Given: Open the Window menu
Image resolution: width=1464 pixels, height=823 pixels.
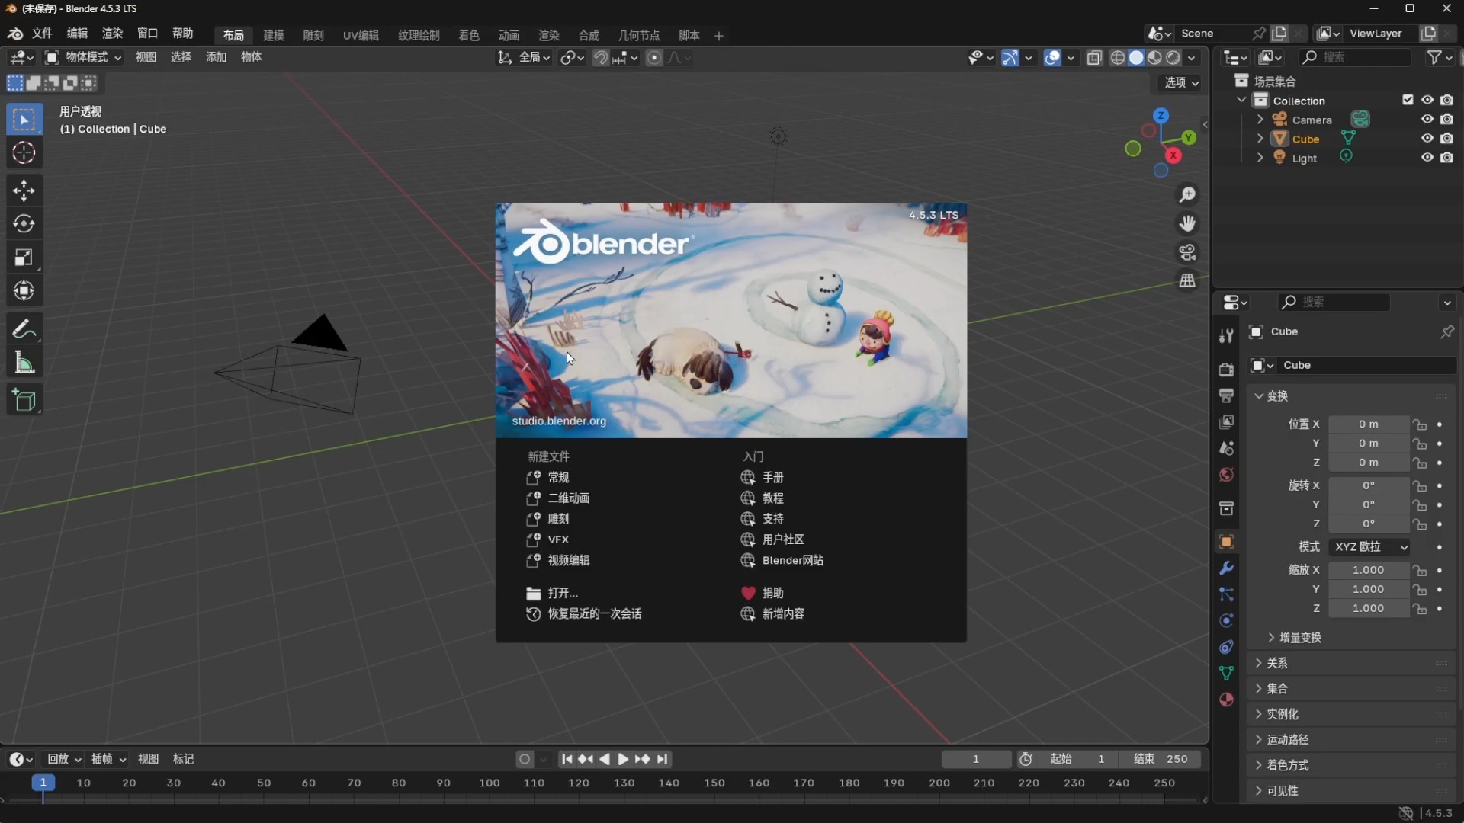Looking at the screenshot, I should [x=147, y=34].
